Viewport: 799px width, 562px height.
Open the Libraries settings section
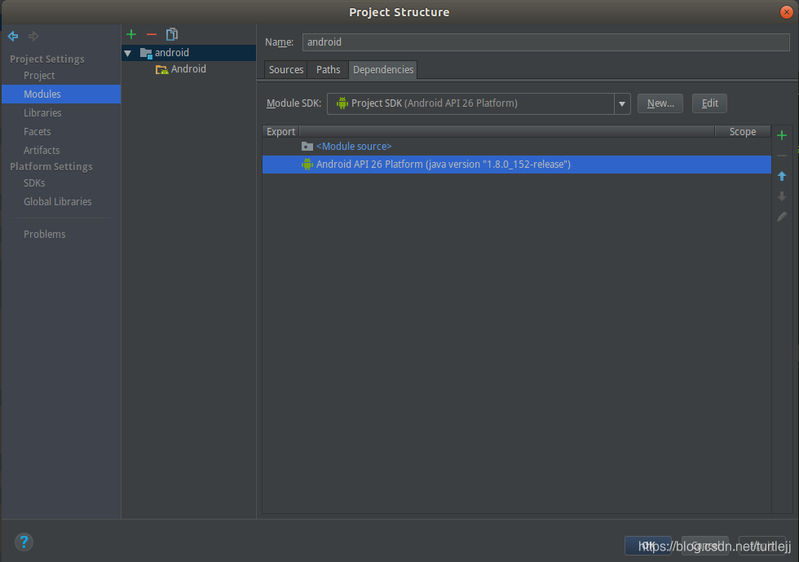(42, 113)
